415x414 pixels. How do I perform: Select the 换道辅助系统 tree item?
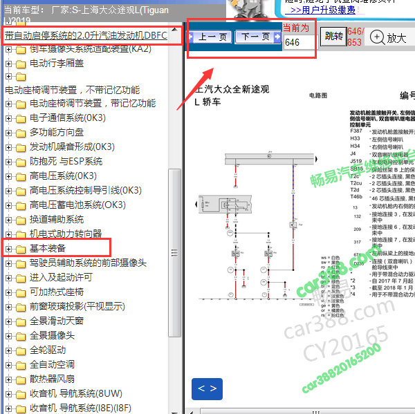tap(57, 220)
